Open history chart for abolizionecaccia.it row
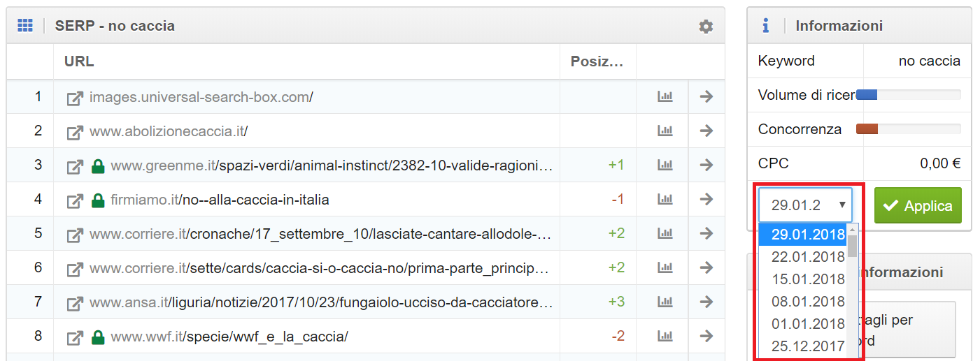 coord(665,131)
